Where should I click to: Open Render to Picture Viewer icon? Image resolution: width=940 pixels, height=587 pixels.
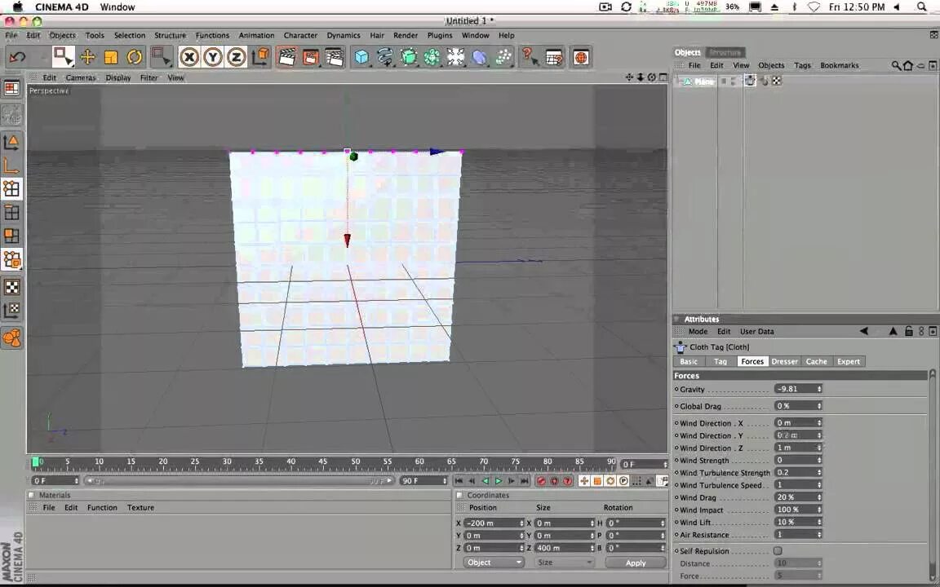311,57
